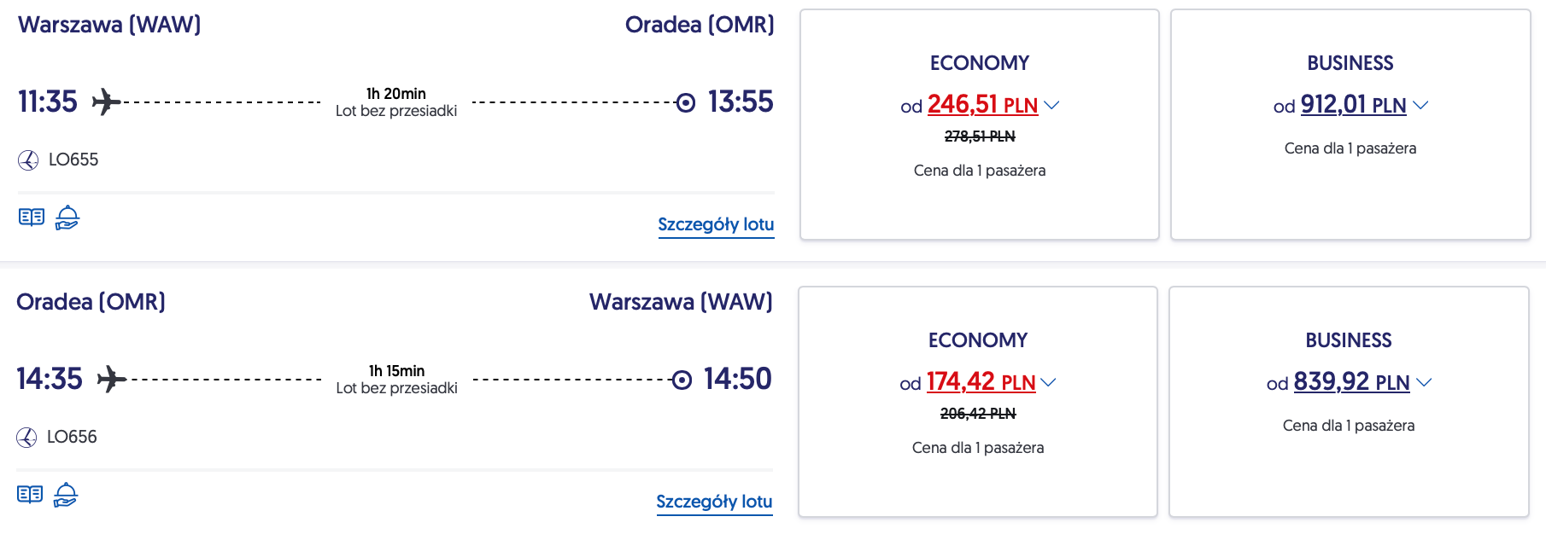Viewport: 1546px width, 534px height.
Task: Click the newspaper icon for flight LO655
Action: coord(32,218)
